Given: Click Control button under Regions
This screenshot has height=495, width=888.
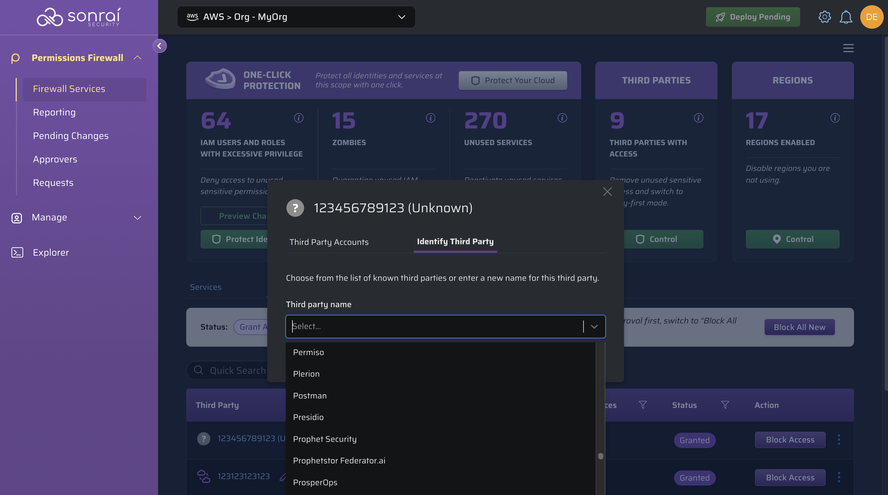Looking at the screenshot, I should tap(793, 239).
